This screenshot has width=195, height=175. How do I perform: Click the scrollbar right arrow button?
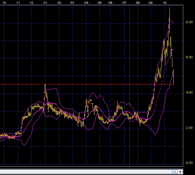tap(180, 171)
